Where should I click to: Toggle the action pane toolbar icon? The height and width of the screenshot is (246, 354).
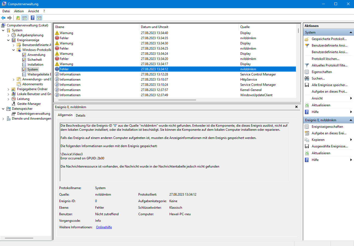(x=39, y=18)
